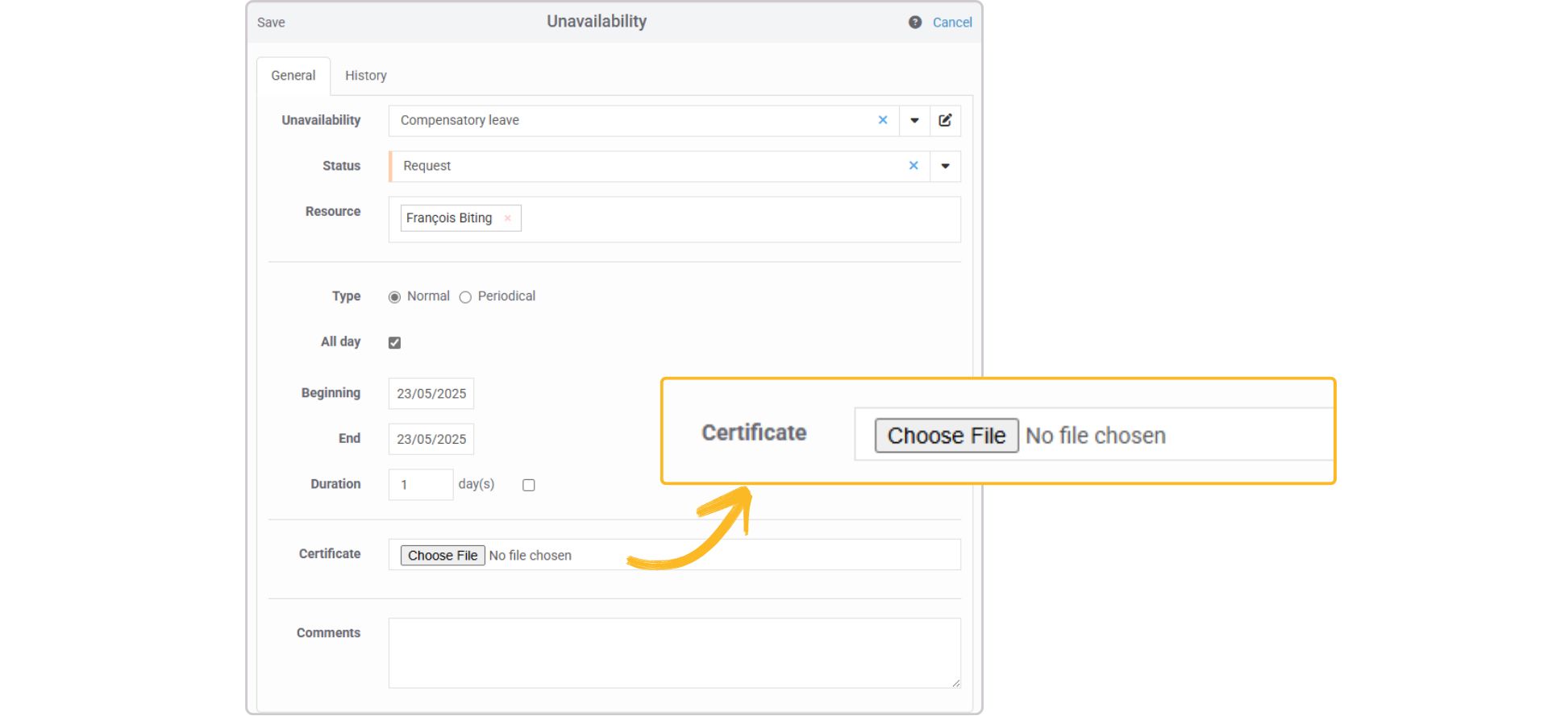Screen dimensions: 1548x720
Task: Clear the Request status value
Action: pos(913,166)
